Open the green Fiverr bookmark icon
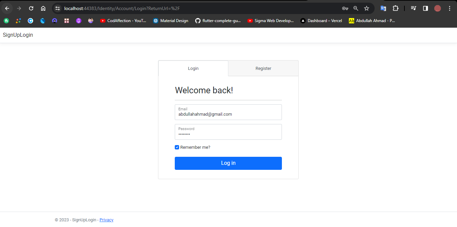This screenshot has width=457, height=227. (x=6, y=21)
